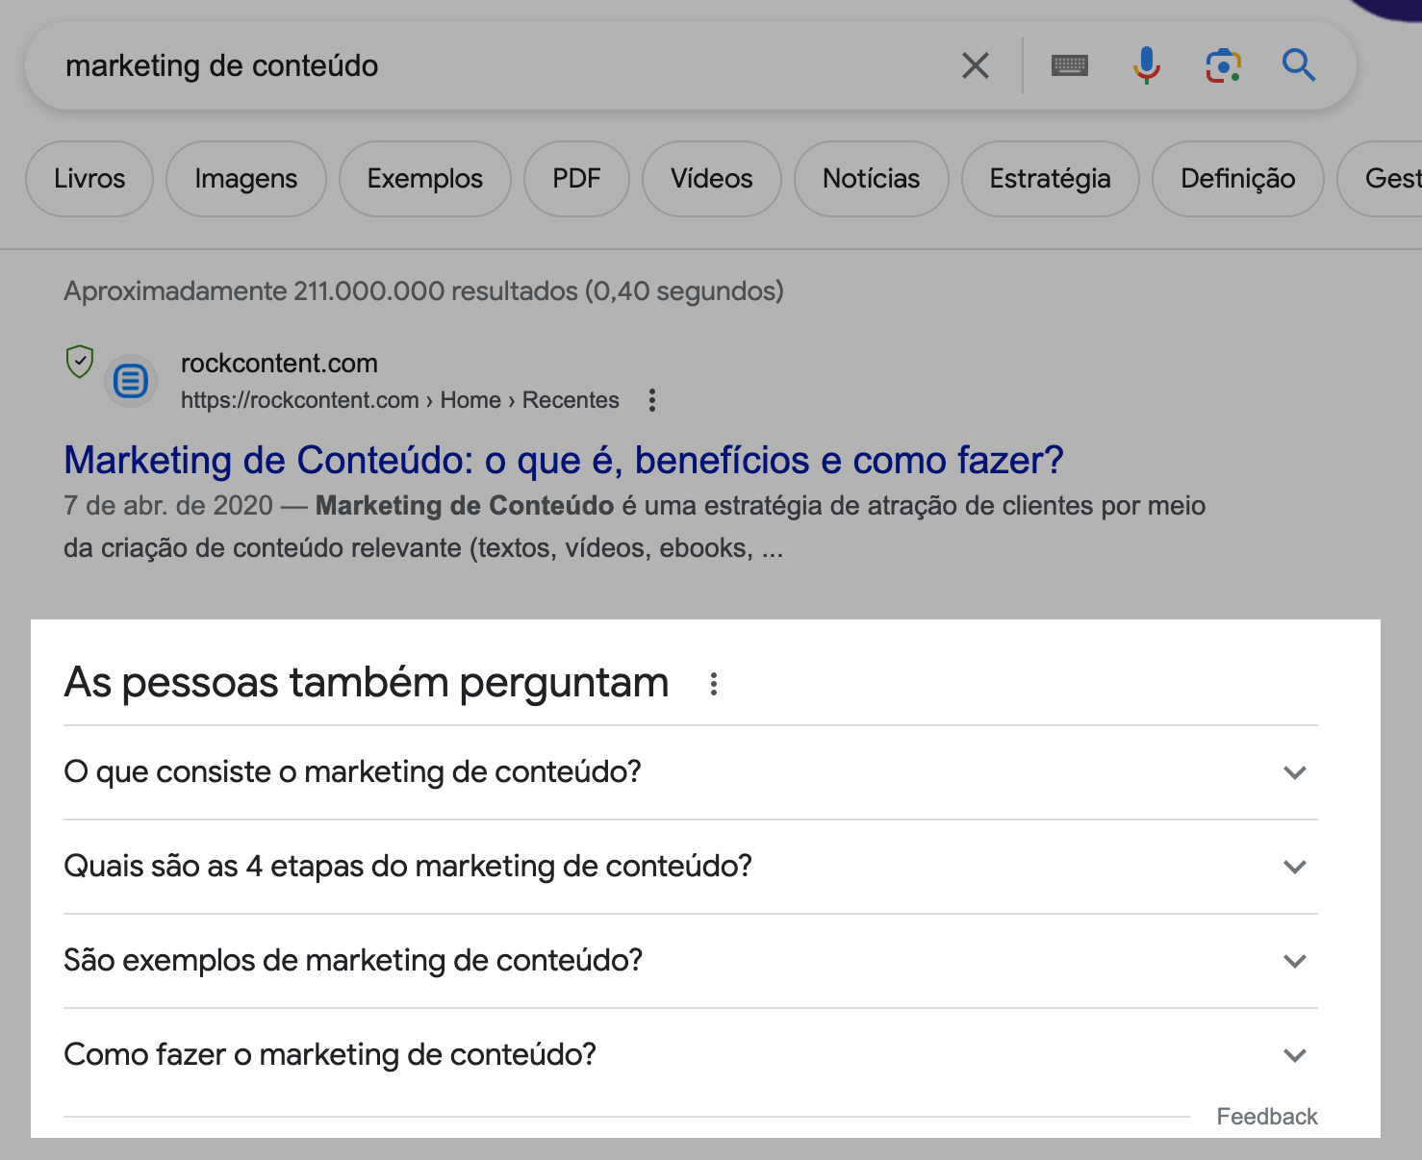1422x1160 pixels.
Task: Expand 'São exemplos de marketing de conteúdo?'
Action: (691, 961)
